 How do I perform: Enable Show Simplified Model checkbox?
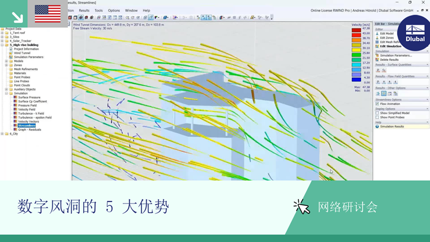click(x=377, y=113)
